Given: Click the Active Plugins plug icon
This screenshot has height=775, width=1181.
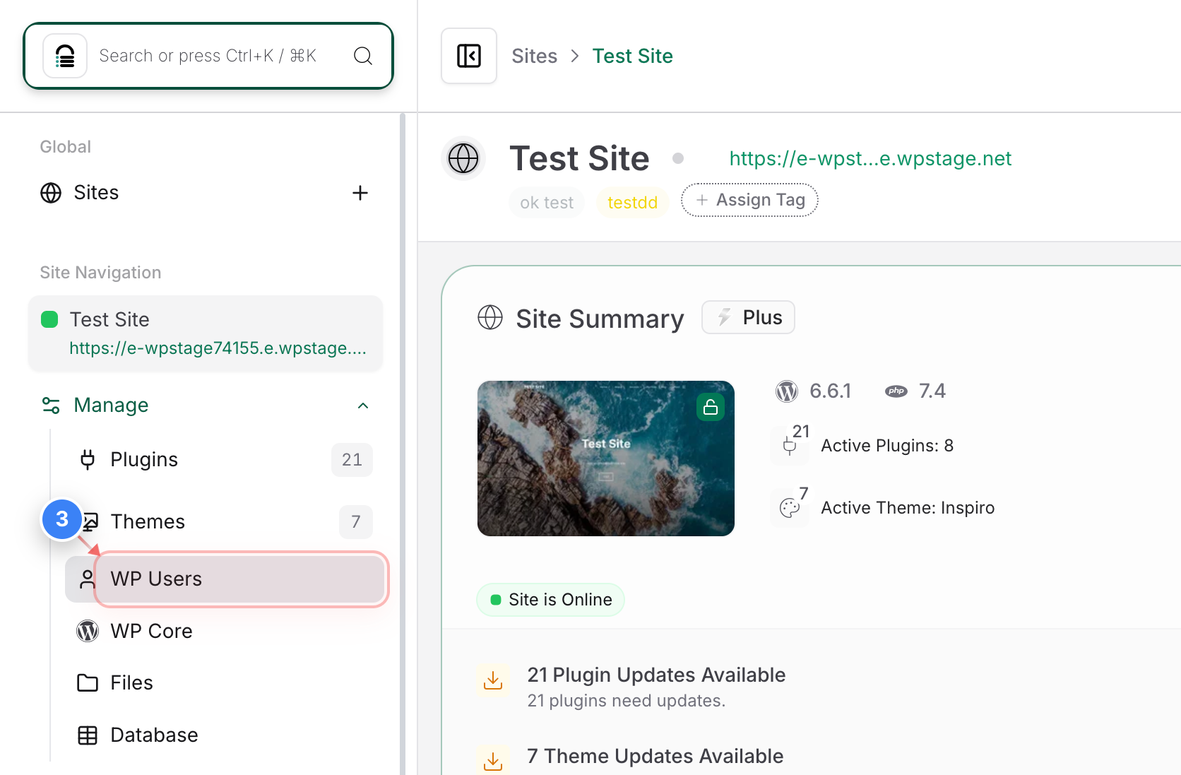Looking at the screenshot, I should 790,446.
